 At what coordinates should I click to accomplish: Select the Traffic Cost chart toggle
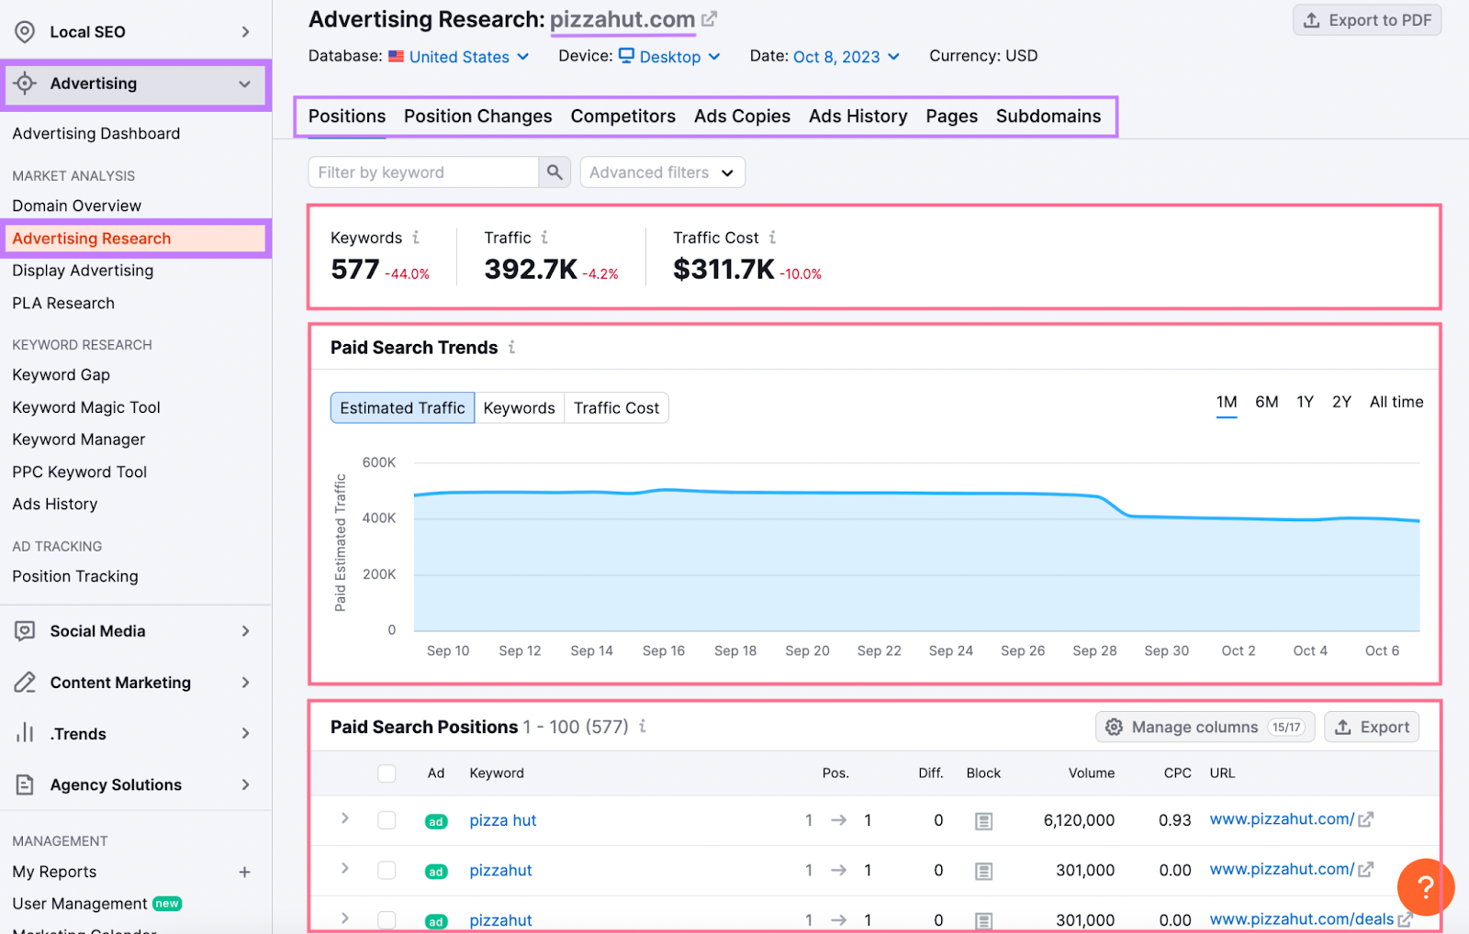click(x=616, y=408)
